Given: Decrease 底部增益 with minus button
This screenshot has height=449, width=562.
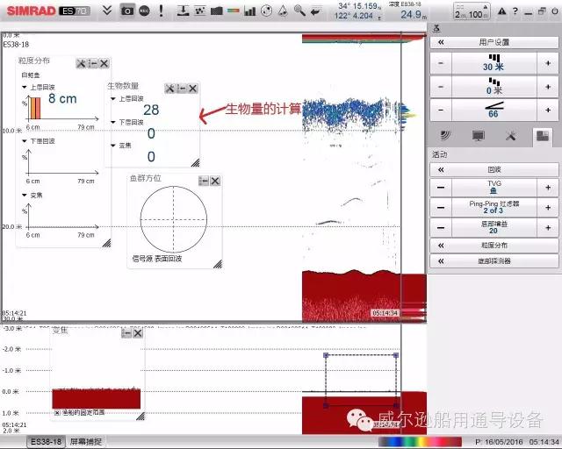Looking at the screenshot, I should click(440, 227).
